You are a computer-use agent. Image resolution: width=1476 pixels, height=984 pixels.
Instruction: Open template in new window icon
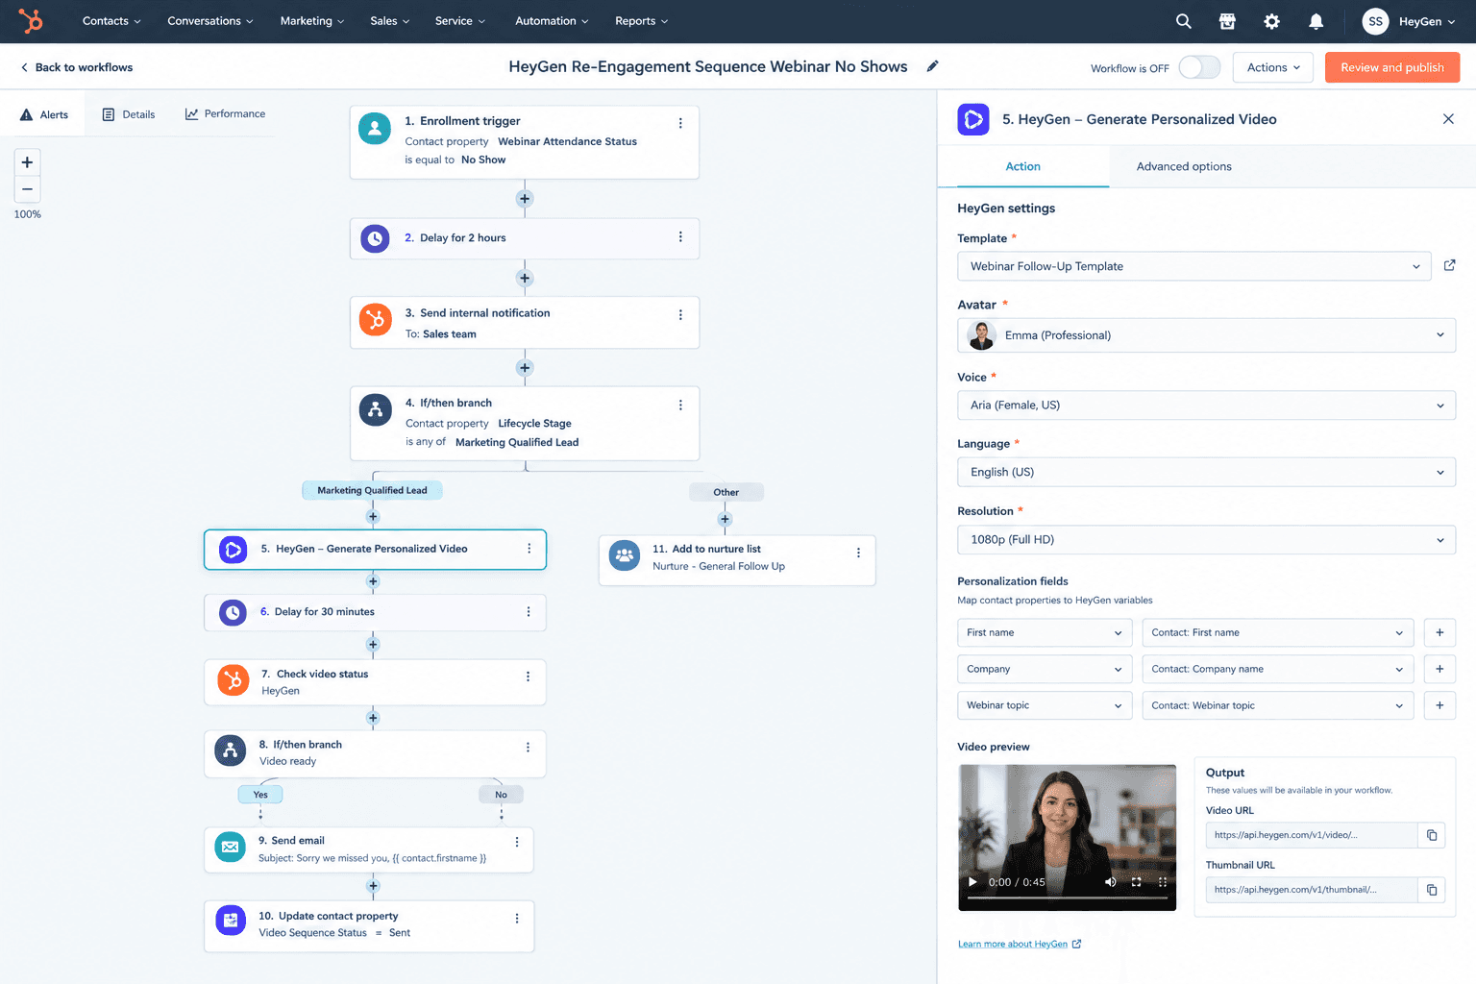pyautogui.click(x=1449, y=265)
